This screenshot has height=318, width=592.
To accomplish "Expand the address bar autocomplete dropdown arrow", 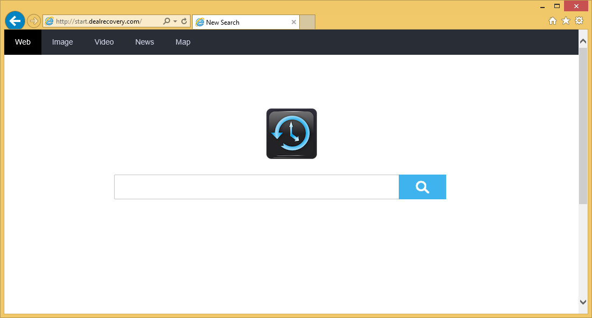I will [175, 21].
